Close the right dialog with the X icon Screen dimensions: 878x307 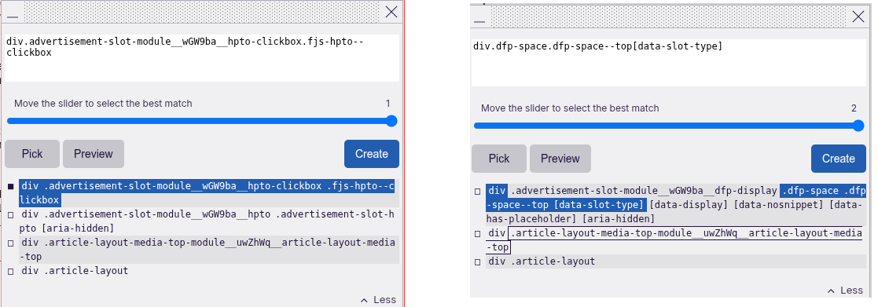[858, 16]
